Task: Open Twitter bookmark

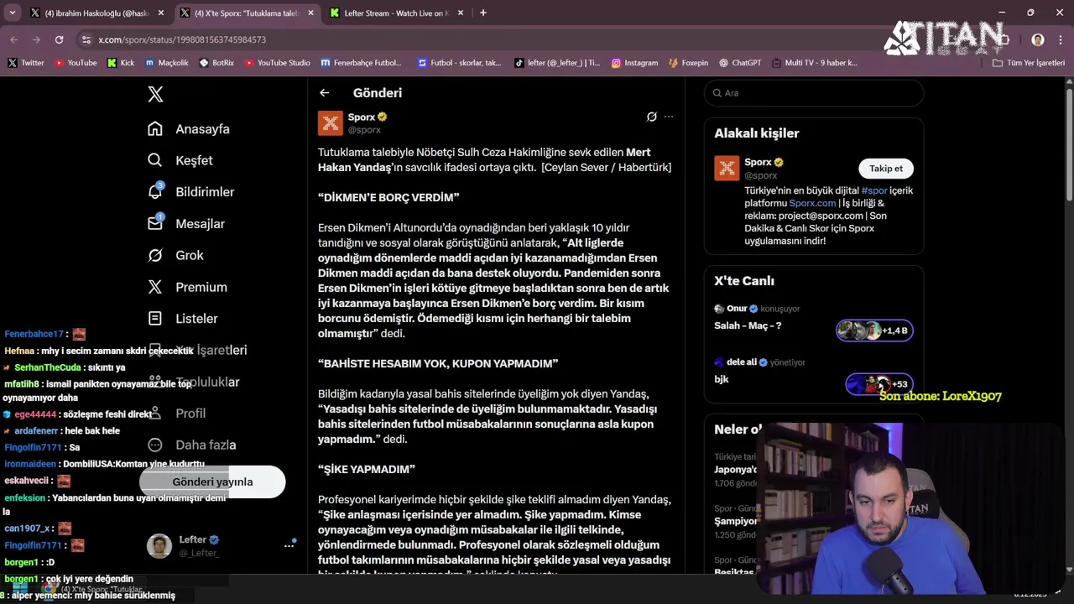Action: point(26,63)
